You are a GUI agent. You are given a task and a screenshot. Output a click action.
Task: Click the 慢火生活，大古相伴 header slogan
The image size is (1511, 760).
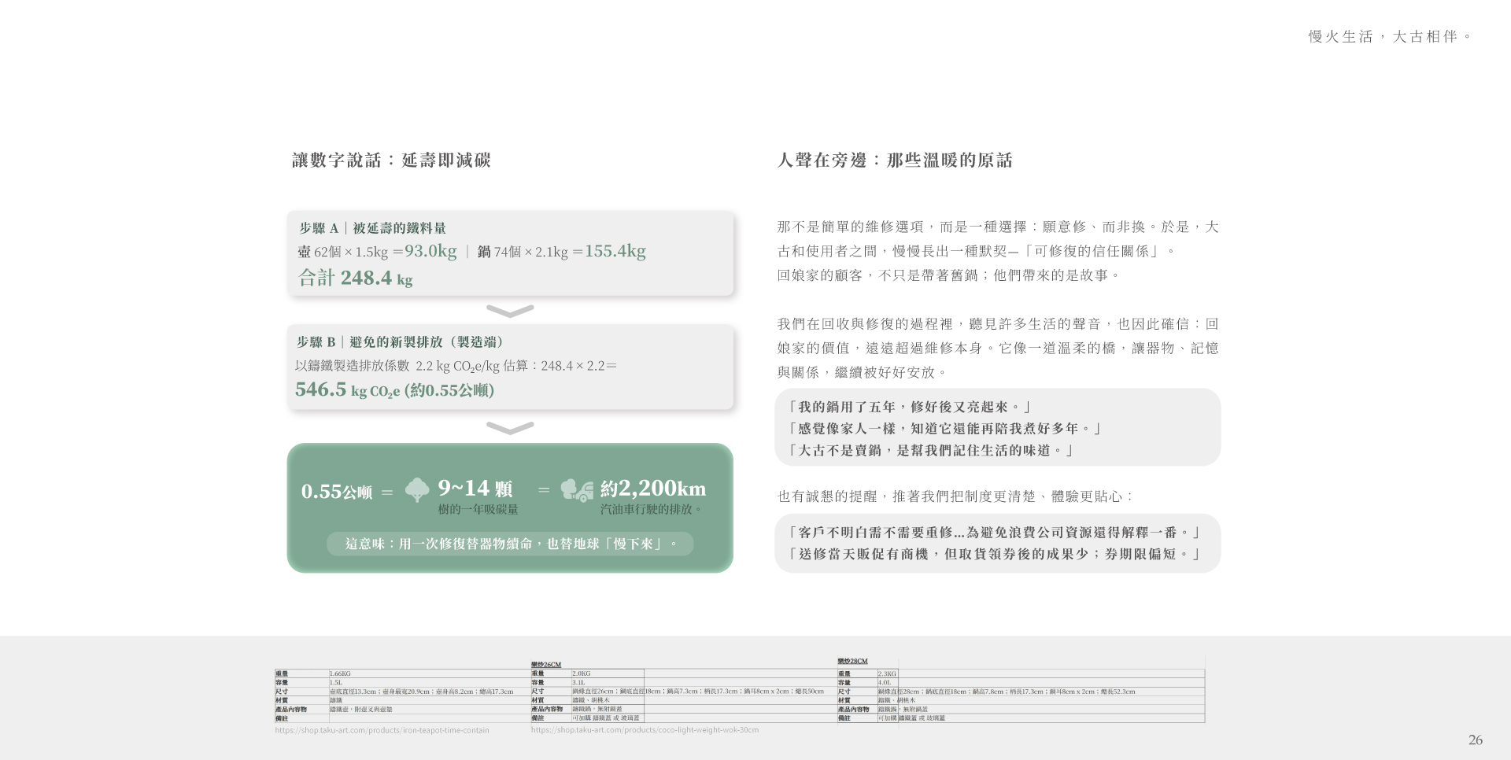tap(1390, 37)
